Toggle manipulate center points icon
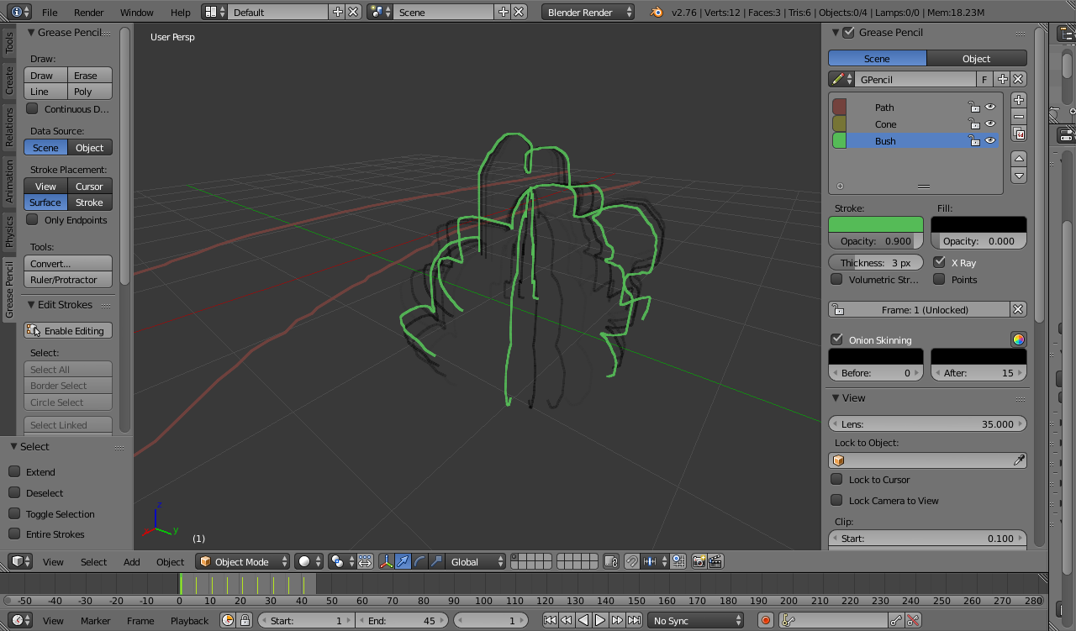1076x631 pixels. coord(365,561)
